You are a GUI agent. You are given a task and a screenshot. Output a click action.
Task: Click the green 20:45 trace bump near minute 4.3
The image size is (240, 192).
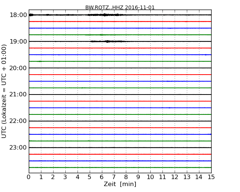pos(82,88)
